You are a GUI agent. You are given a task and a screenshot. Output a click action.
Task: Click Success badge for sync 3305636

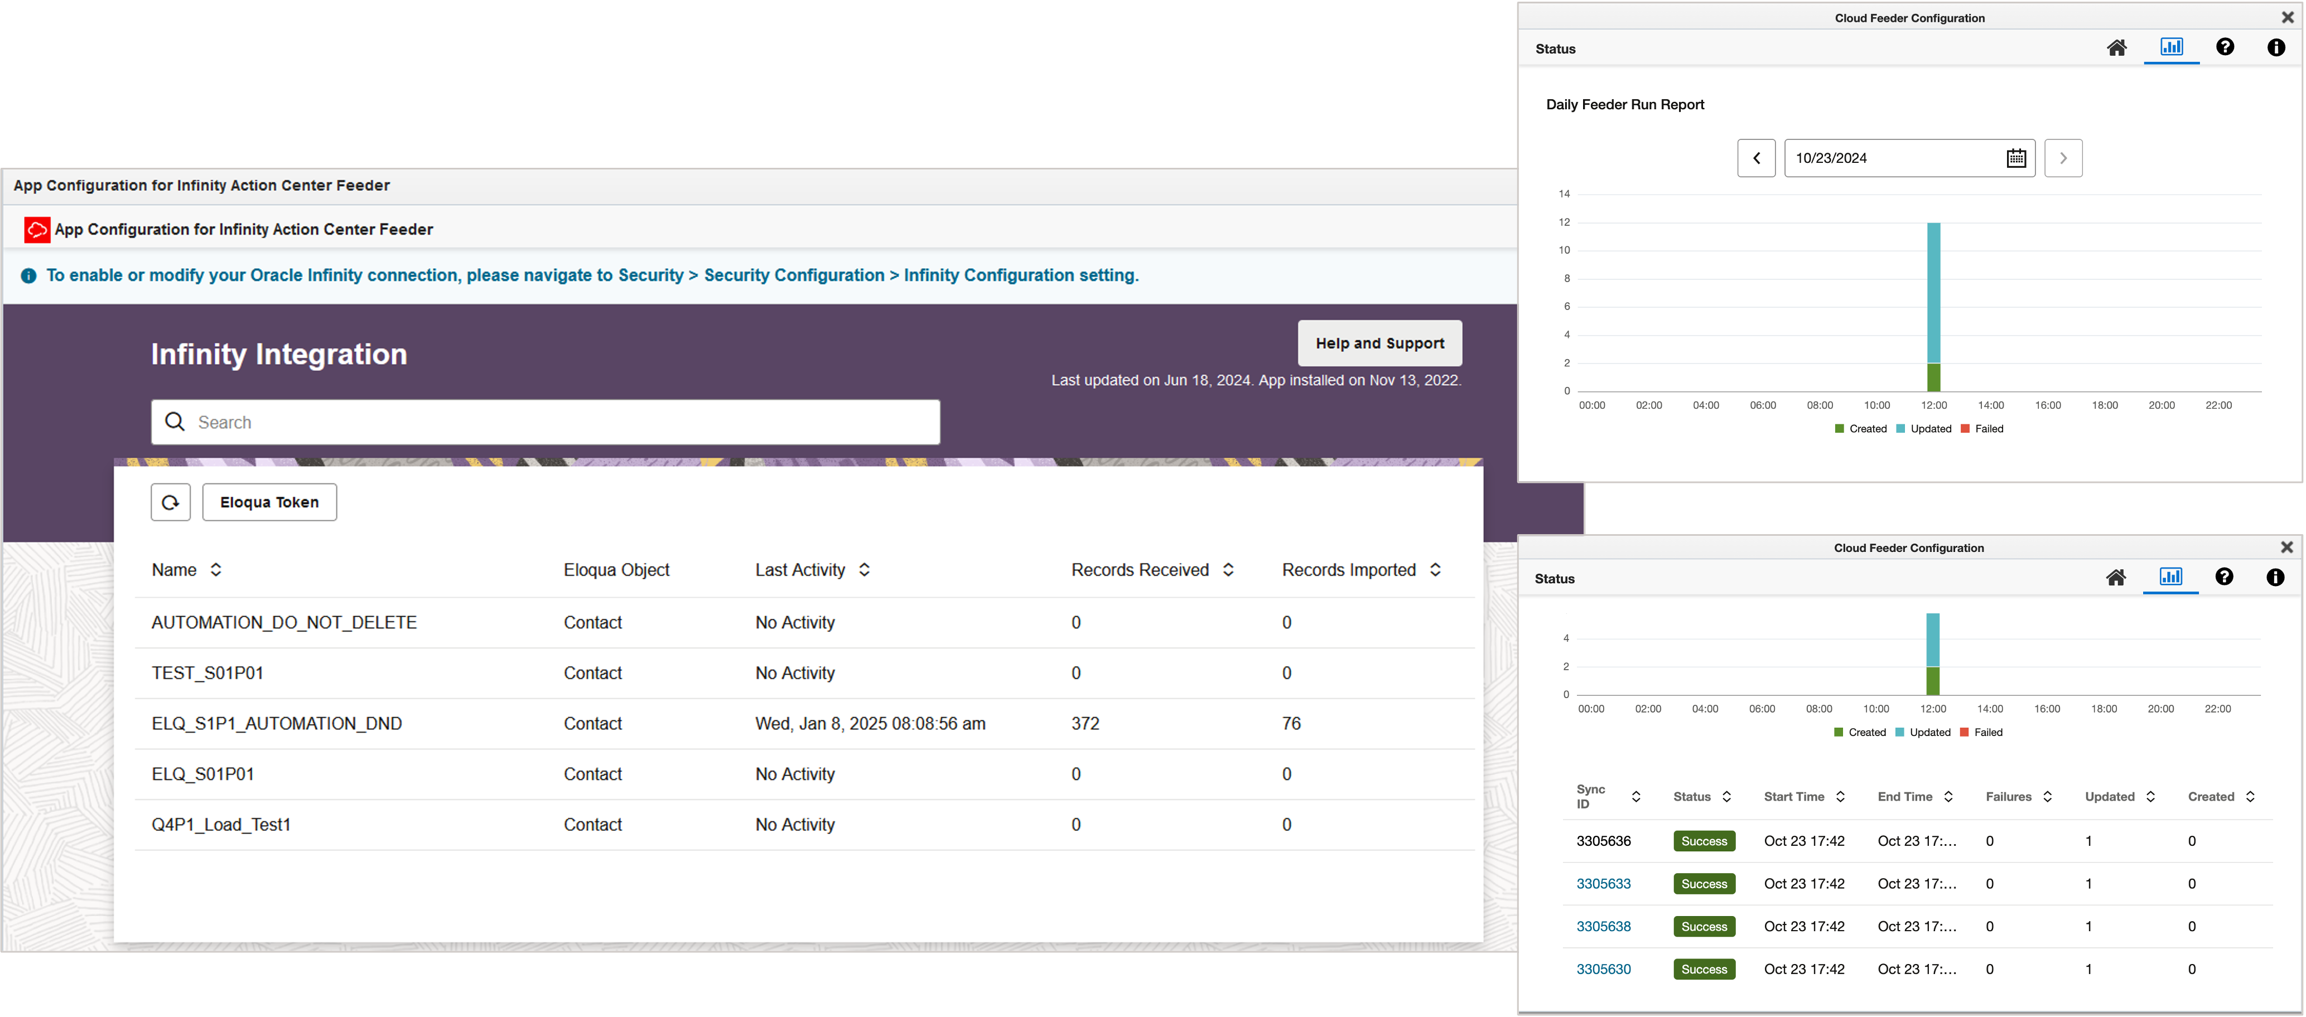pyautogui.click(x=1704, y=842)
